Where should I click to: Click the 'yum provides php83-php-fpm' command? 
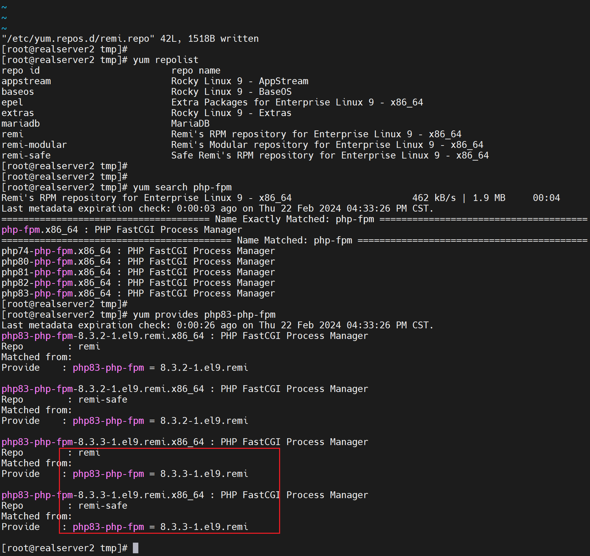pyautogui.click(x=204, y=315)
